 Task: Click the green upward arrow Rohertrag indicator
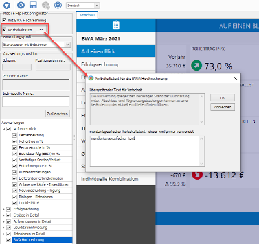pyautogui.click(x=196, y=65)
